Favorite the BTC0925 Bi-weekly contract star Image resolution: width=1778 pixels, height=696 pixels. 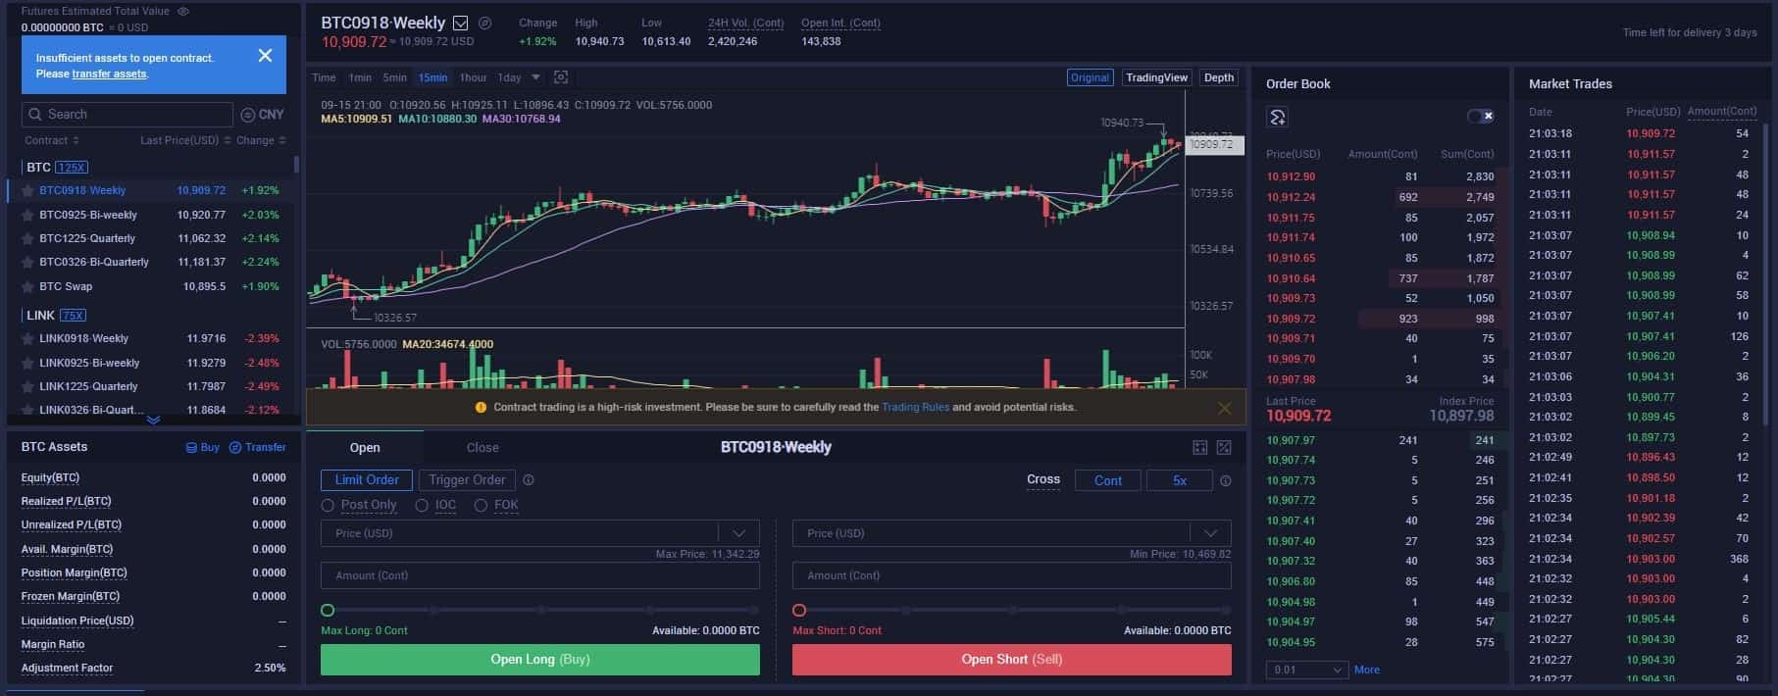[28, 215]
